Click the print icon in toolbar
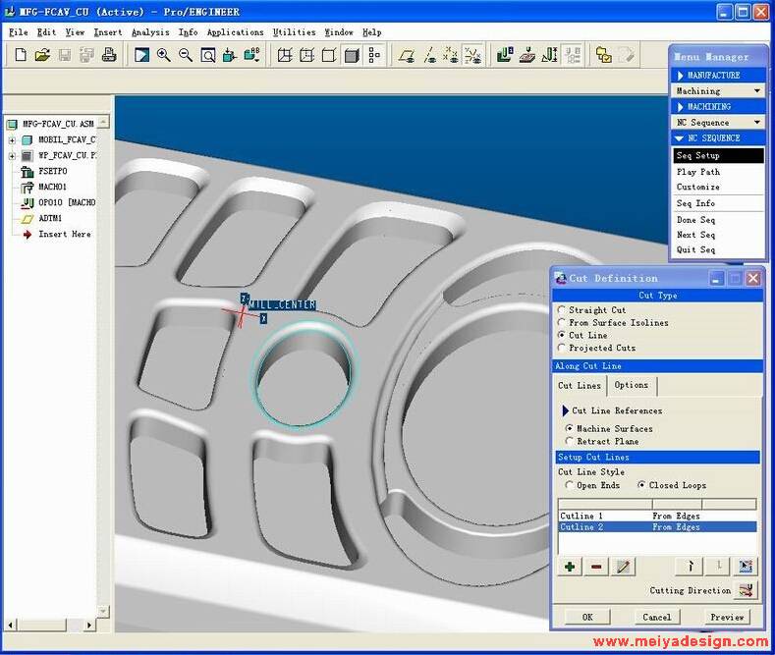Image resolution: width=775 pixels, height=655 pixels. [x=109, y=55]
